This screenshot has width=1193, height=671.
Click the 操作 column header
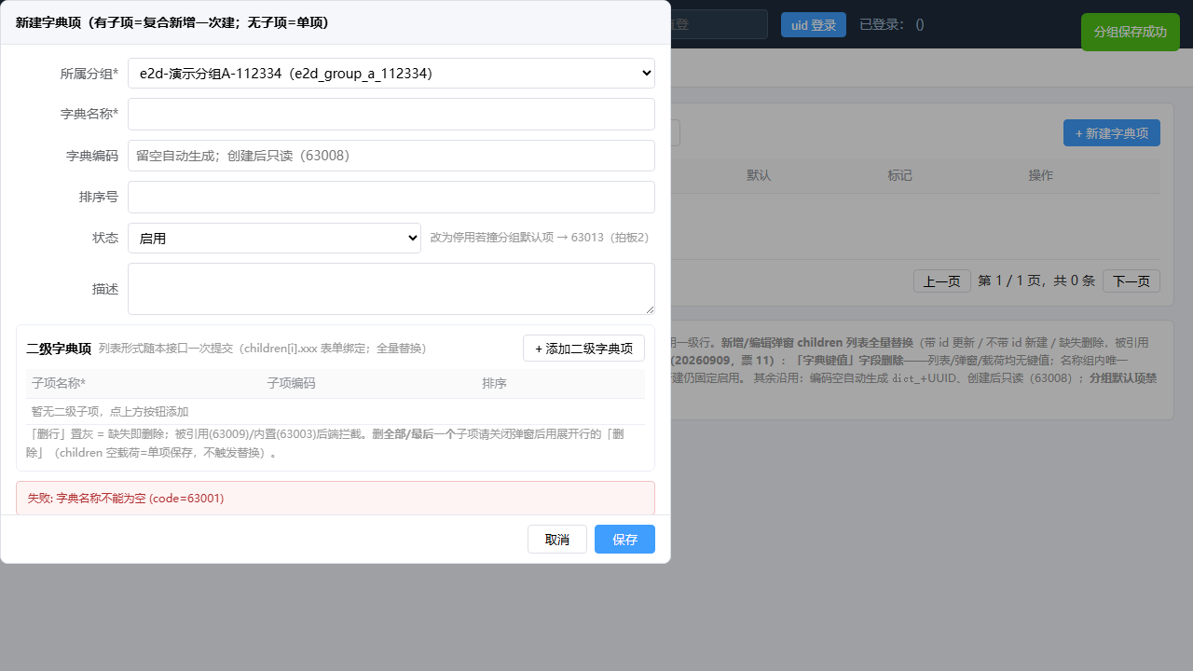click(1041, 175)
